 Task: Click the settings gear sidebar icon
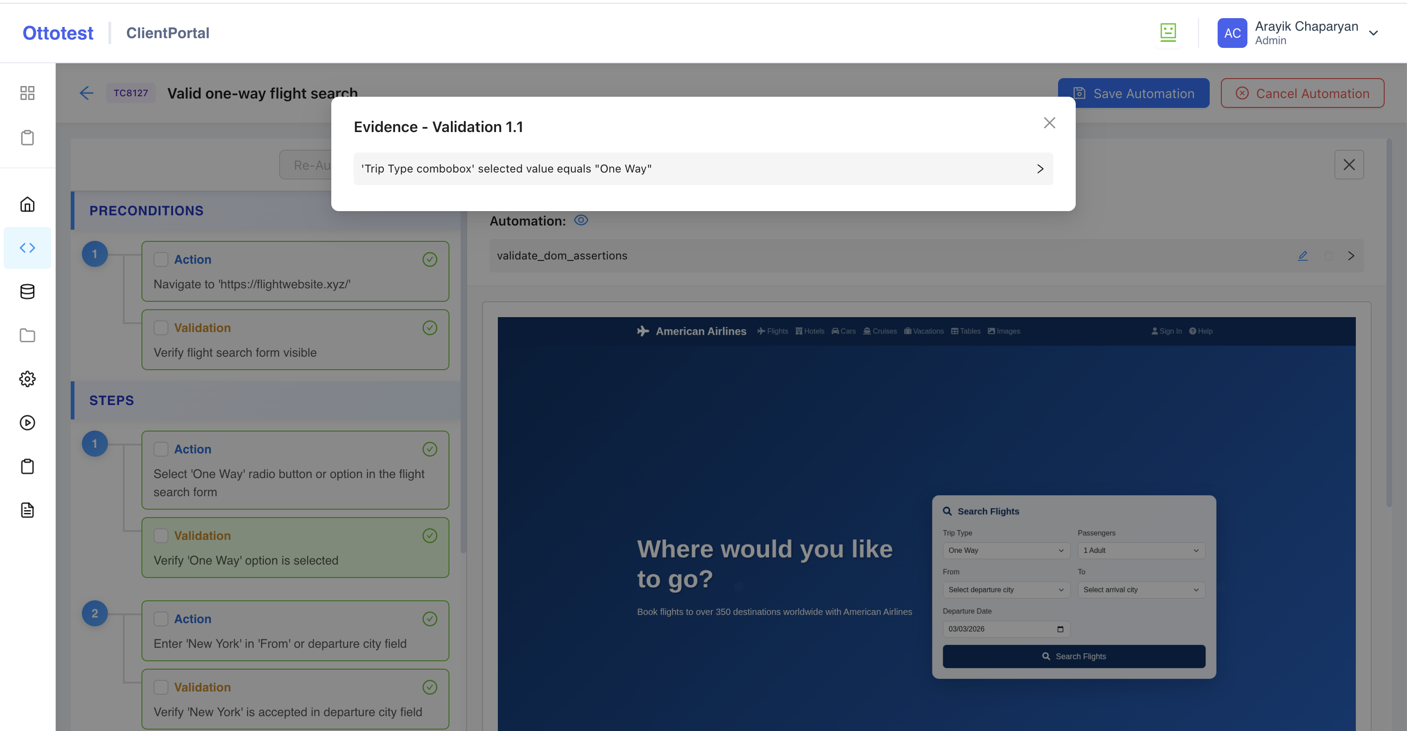[27, 379]
